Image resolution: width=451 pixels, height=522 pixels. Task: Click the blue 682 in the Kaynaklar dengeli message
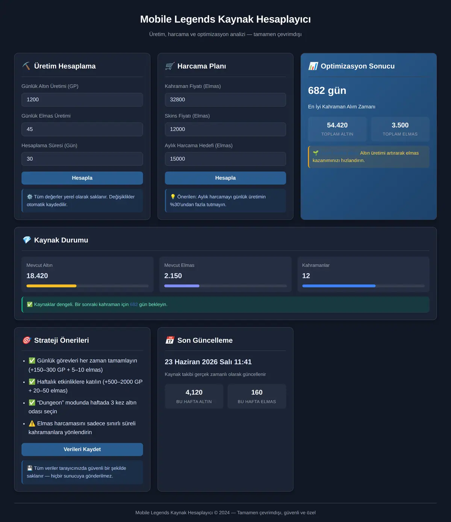(134, 304)
